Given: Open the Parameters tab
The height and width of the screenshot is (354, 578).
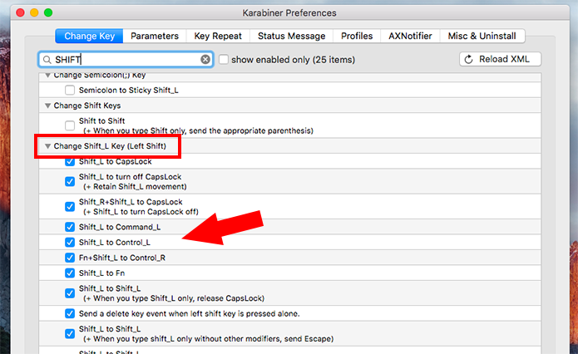Looking at the screenshot, I should pos(155,36).
